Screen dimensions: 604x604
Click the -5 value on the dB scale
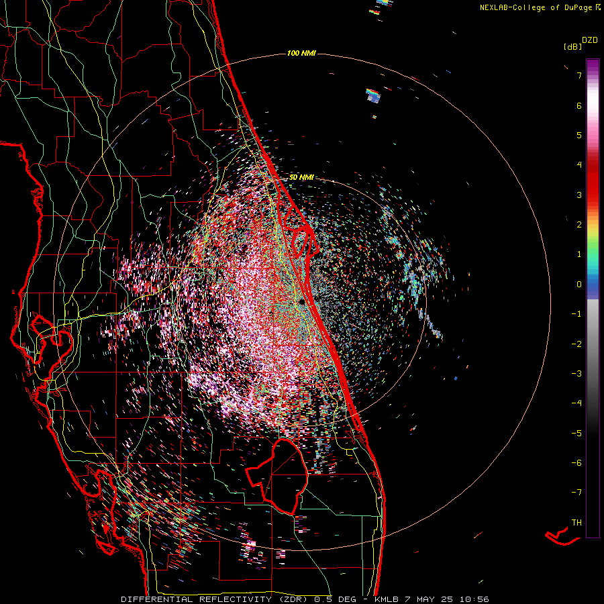click(576, 433)
